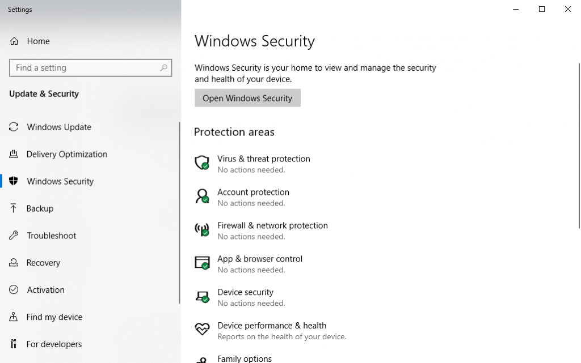Click the App & browser control icon
581x363 pixels.
(x=202, y=263)
